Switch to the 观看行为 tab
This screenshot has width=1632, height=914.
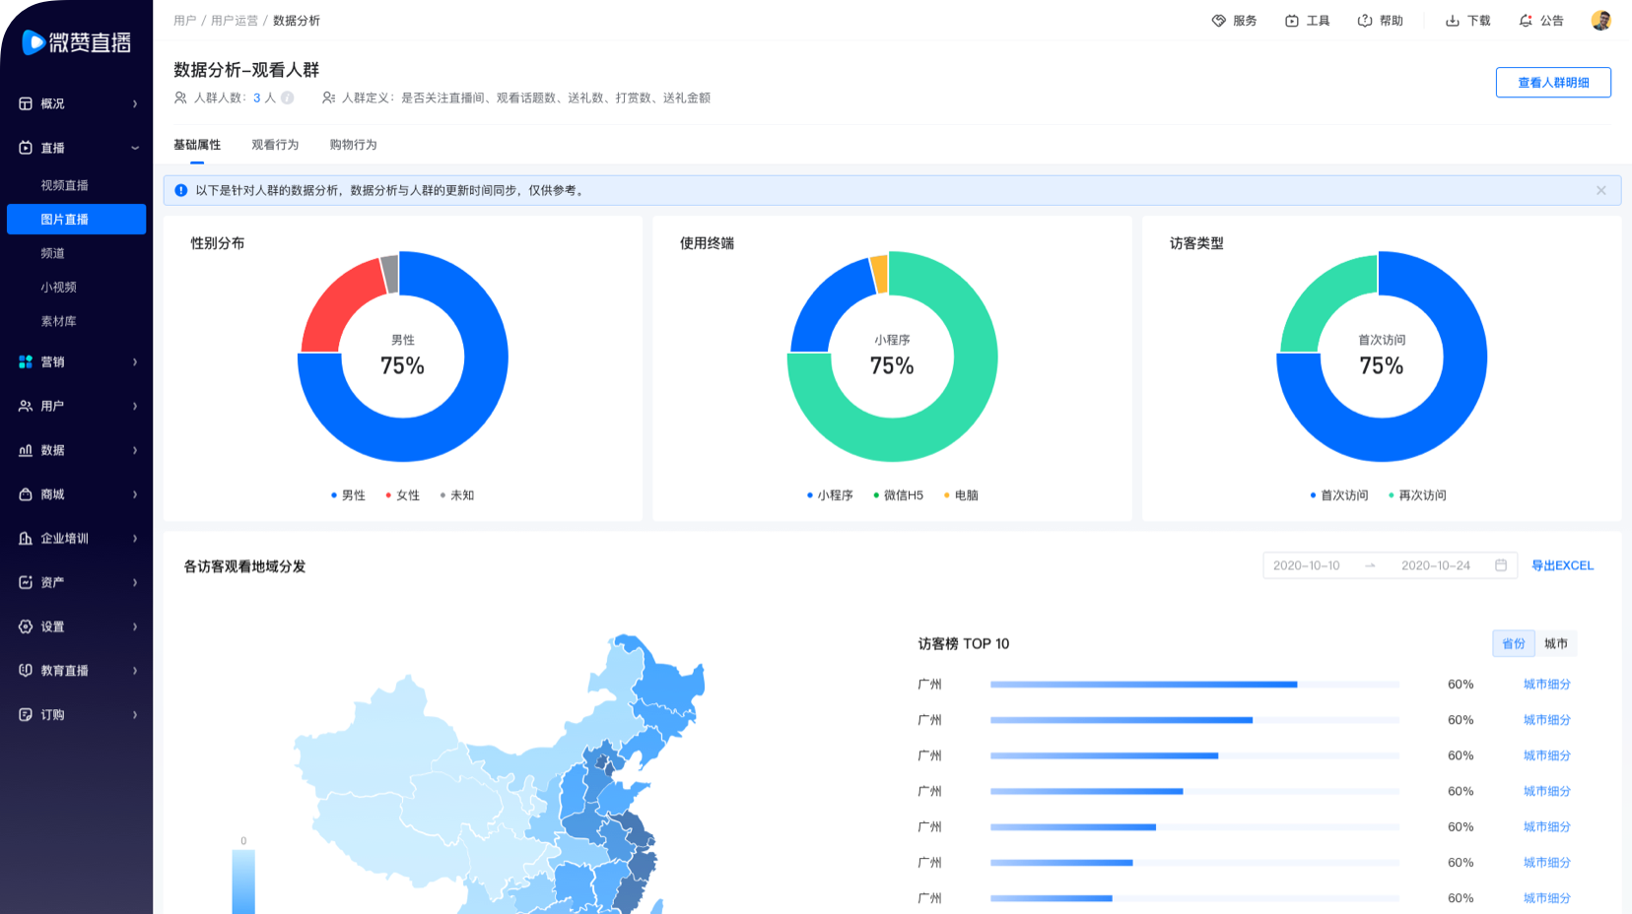tap(275, 145)
